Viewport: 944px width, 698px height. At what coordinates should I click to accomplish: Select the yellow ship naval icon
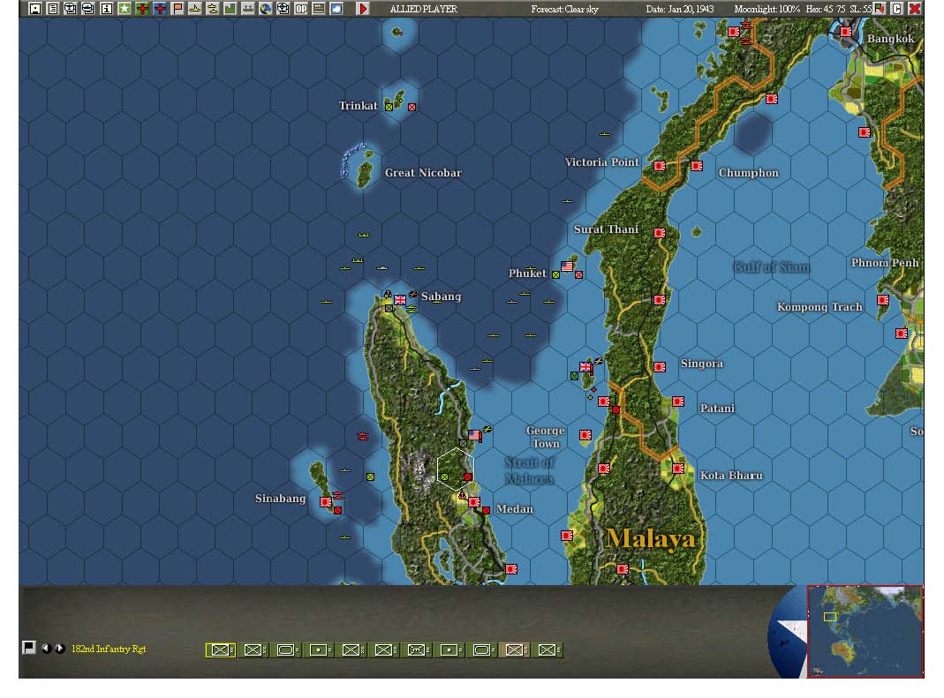tap(196, 8)
